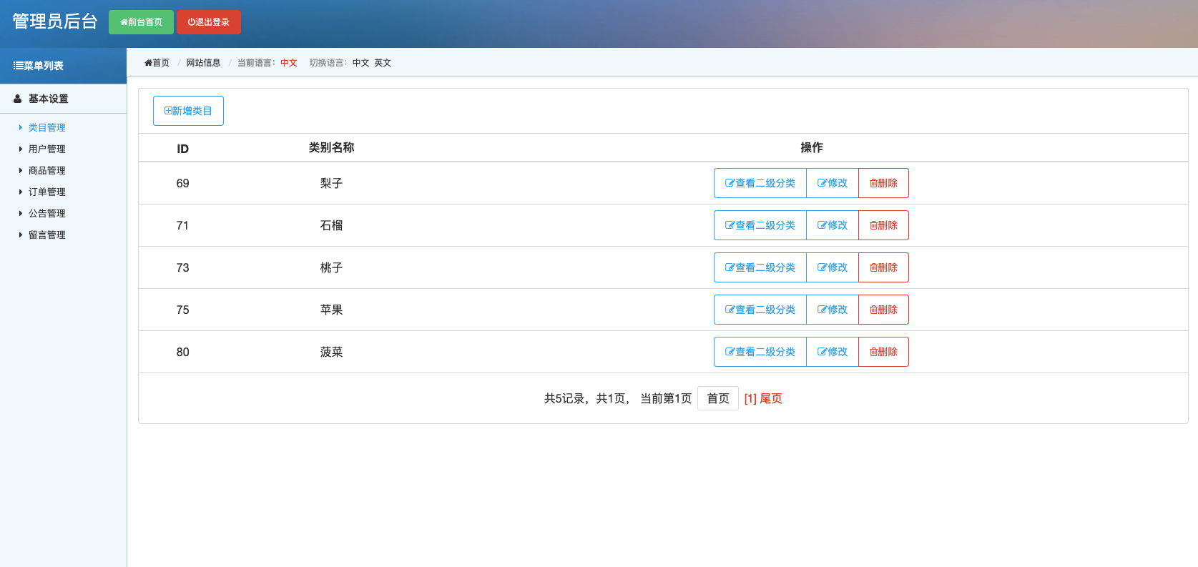Delete the 菠菜 category row
Image resolution: width=1198 pixels, height=567 pixels.
883,352
